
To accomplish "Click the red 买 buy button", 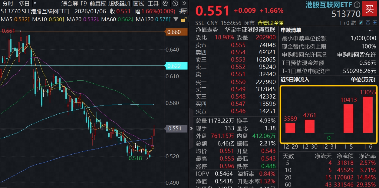I will tap(369, 8).
